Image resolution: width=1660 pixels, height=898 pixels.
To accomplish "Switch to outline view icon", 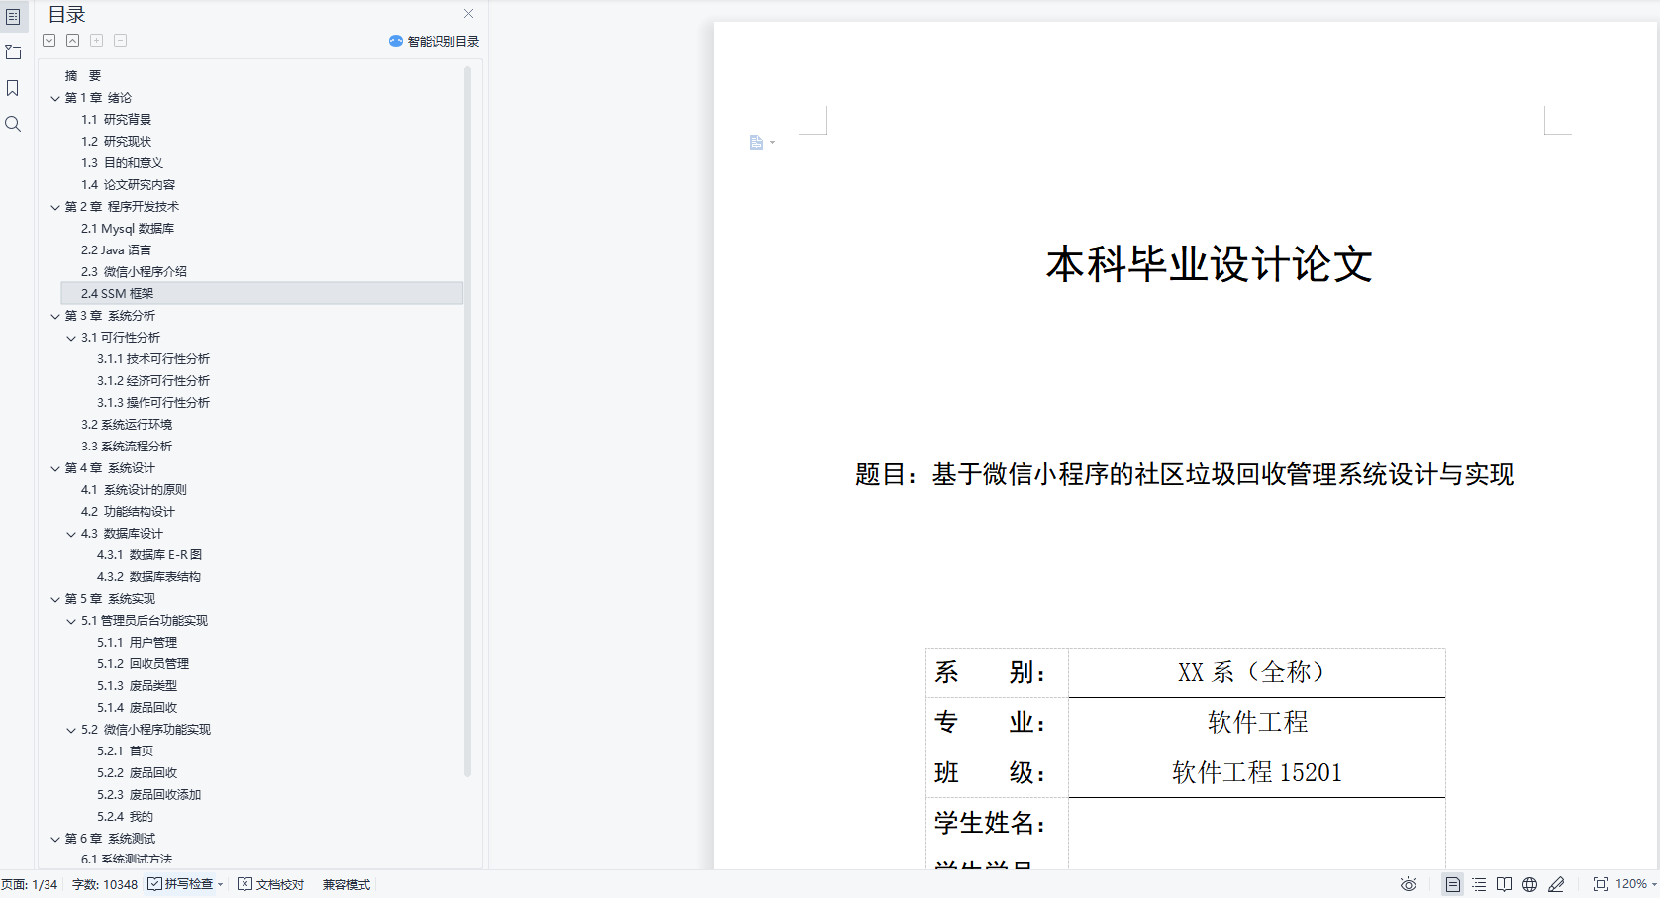I will tap(1479, 884).
